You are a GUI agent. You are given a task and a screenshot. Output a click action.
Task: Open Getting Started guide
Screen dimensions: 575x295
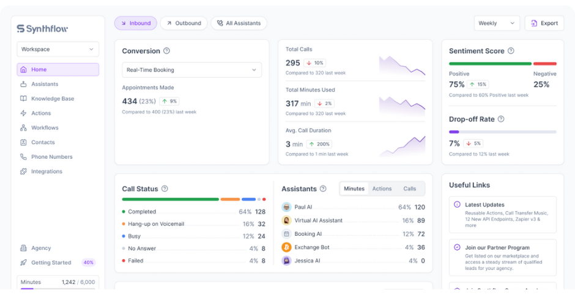tap(58, 263)
